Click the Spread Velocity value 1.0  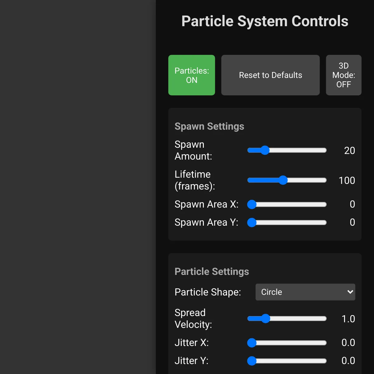click(348, 319)
